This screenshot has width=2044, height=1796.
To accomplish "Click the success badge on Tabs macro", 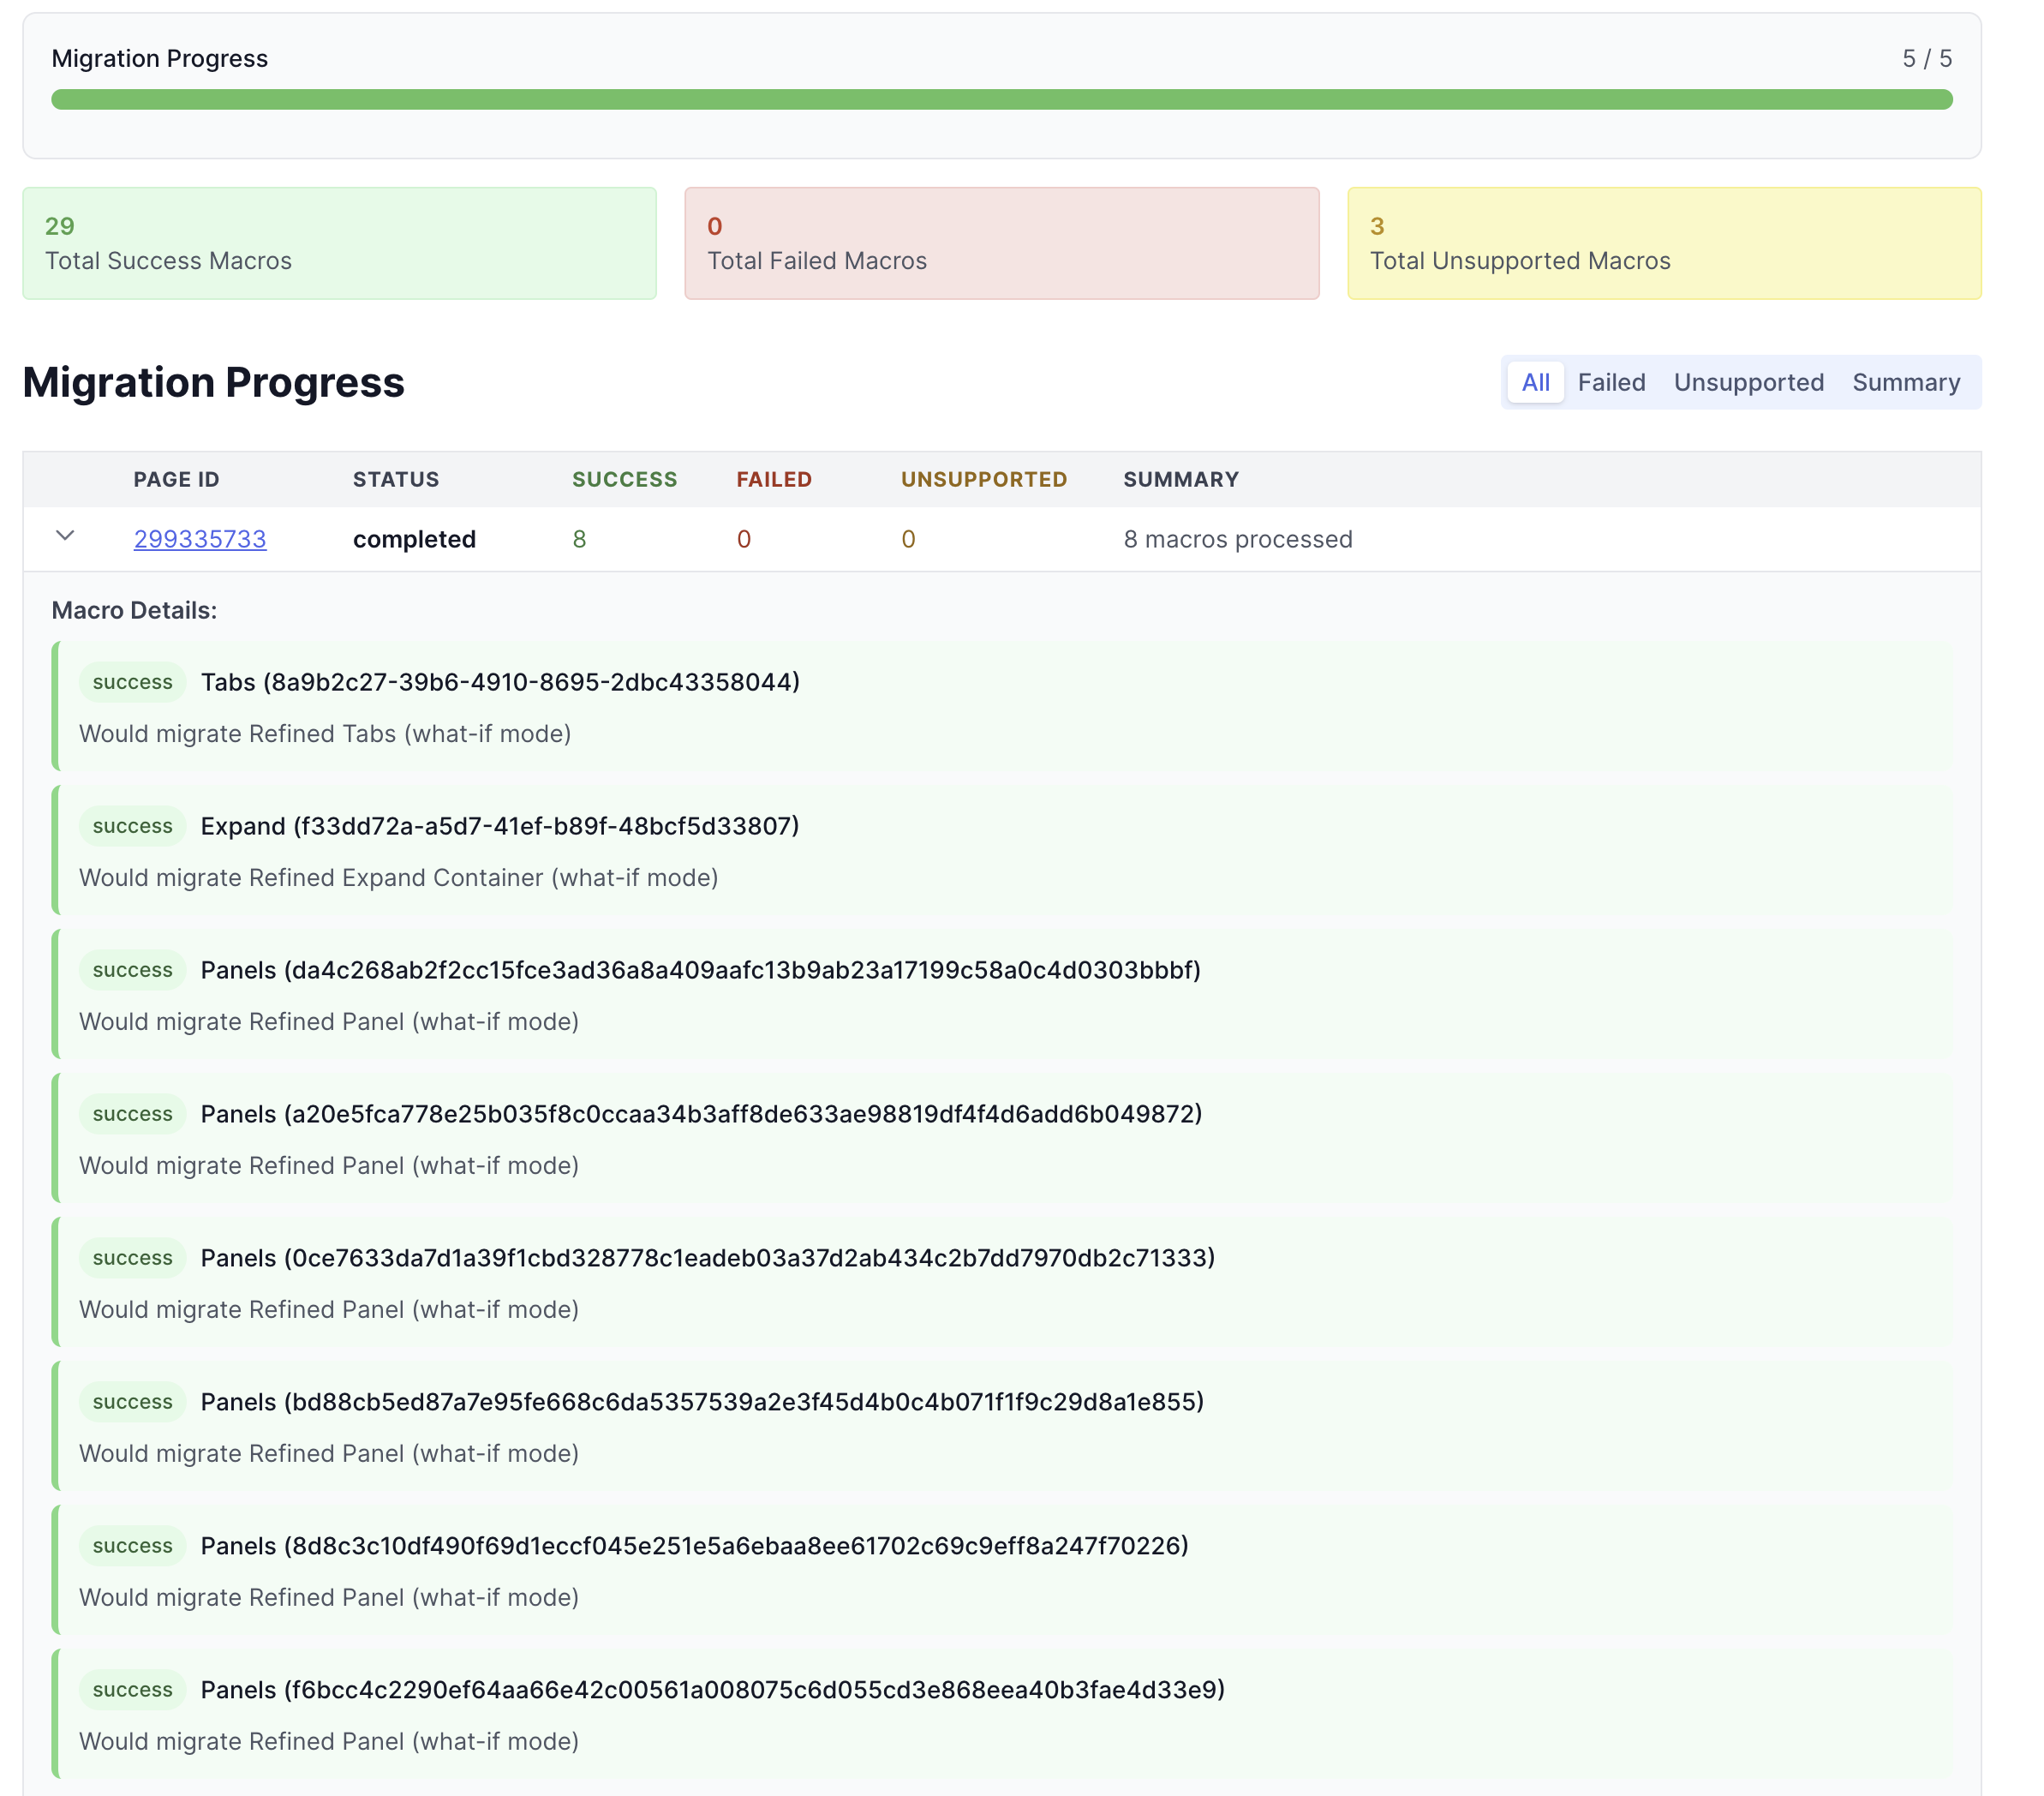I will click(132, 682).
